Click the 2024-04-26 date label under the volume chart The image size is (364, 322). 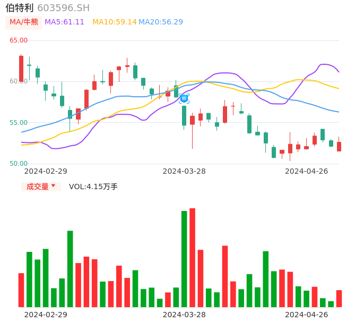click(306, 315)
